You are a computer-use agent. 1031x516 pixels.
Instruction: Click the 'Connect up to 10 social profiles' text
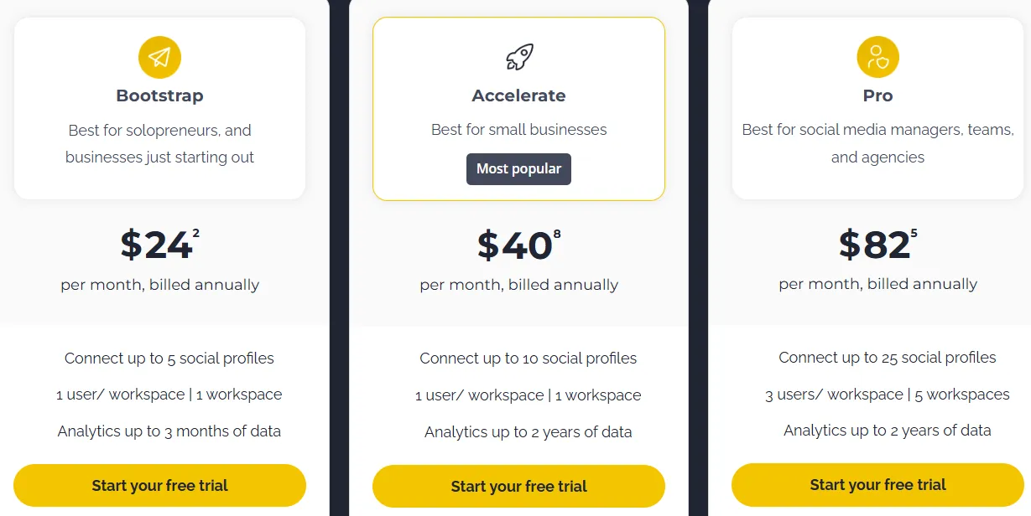[529, 359]
